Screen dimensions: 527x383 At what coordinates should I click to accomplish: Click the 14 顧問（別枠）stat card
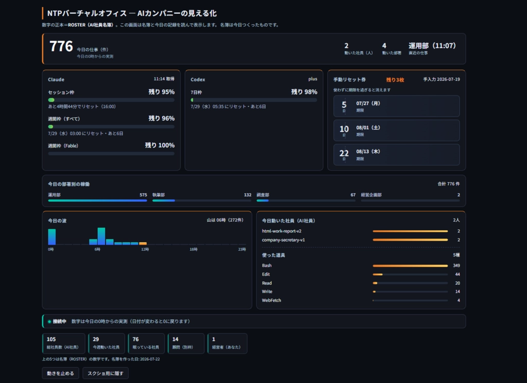pyautogui.click(x=186, y=343)
